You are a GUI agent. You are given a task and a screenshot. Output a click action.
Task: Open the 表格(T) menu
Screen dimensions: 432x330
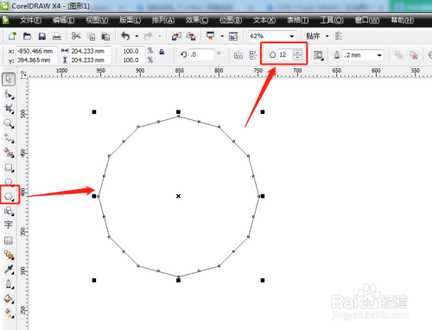pos(297,20)
